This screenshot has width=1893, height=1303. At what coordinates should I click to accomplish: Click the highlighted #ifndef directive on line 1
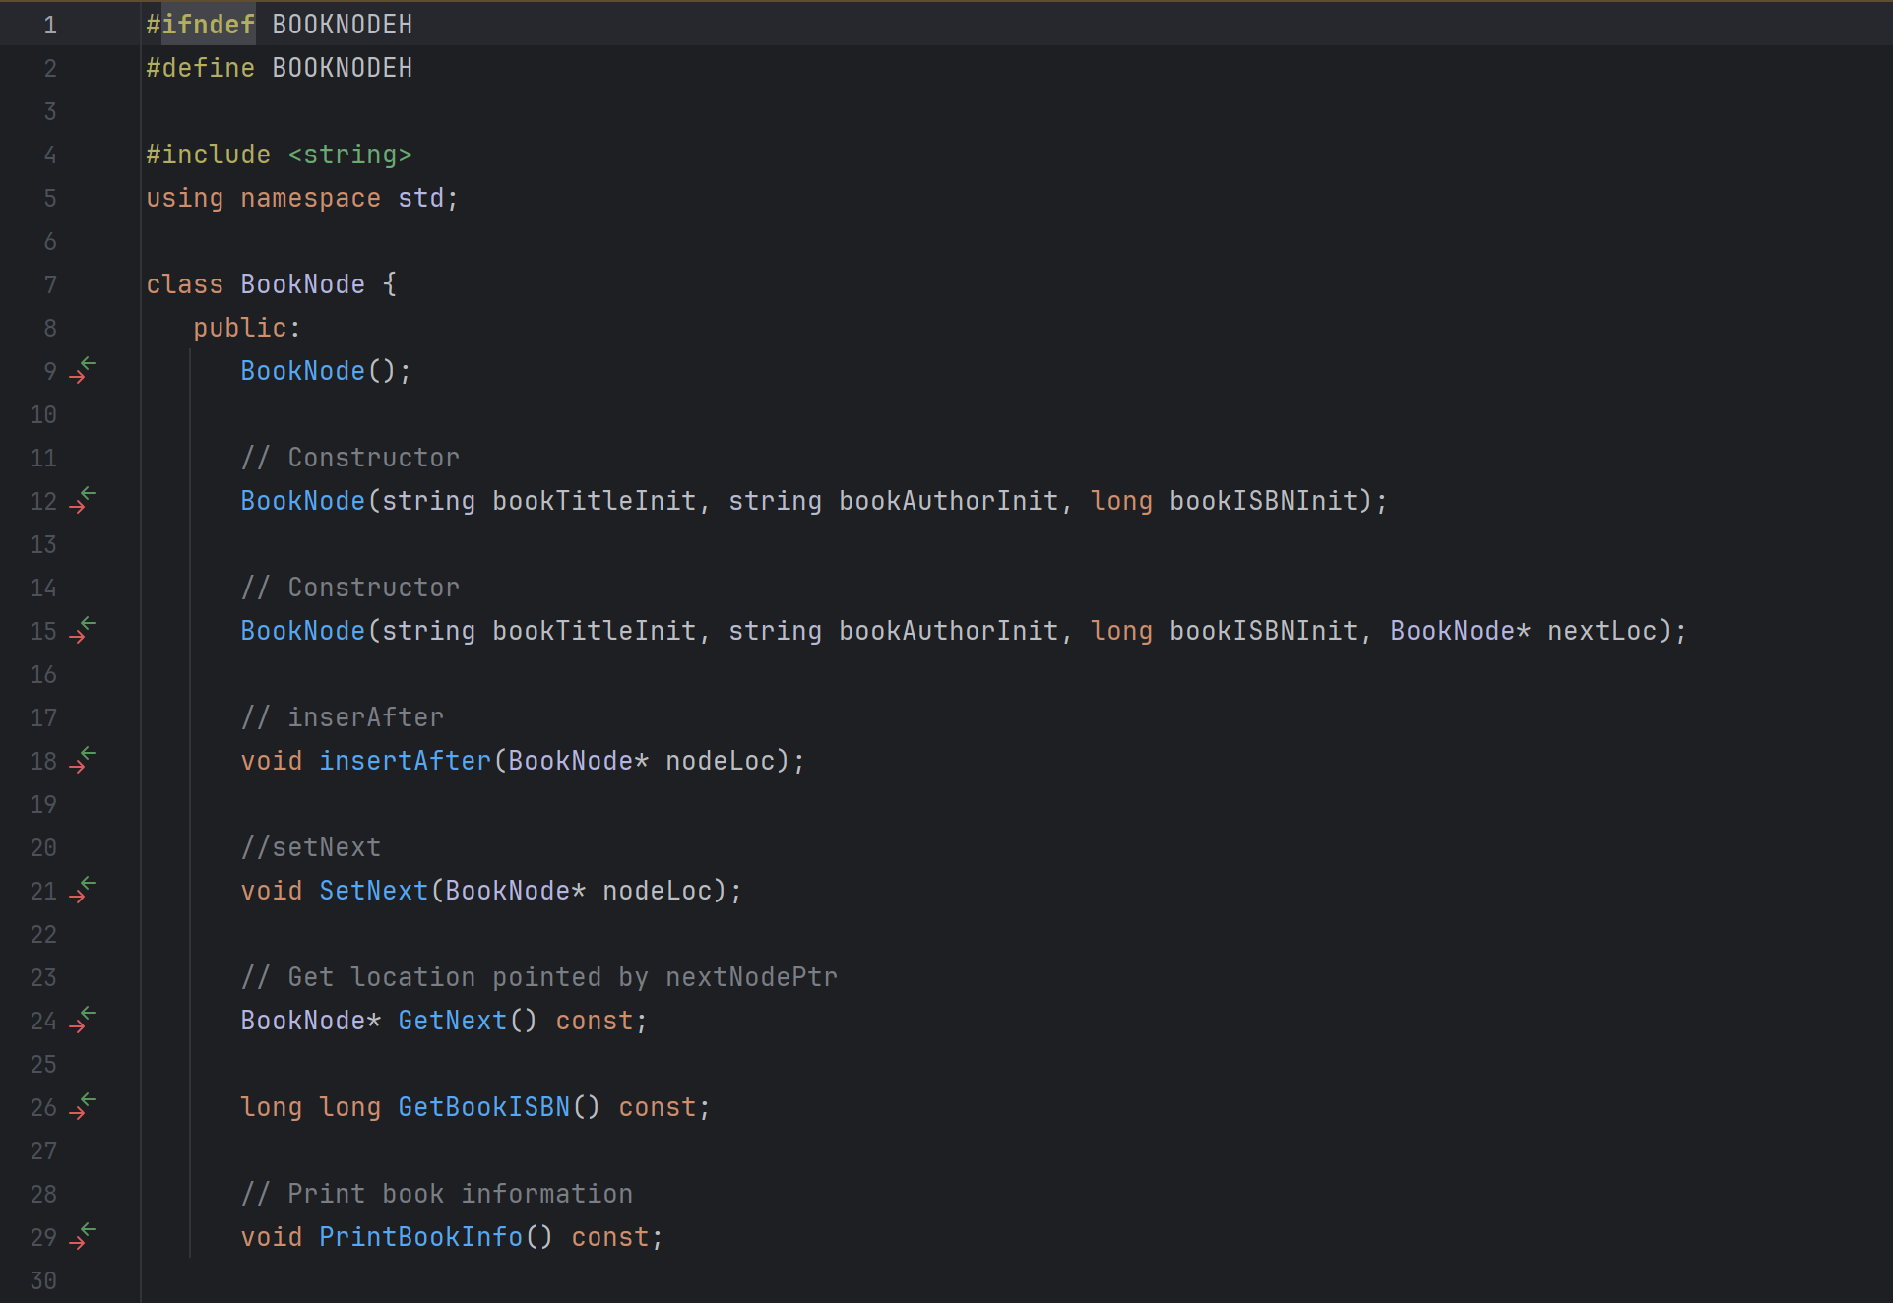pos(200,24)
